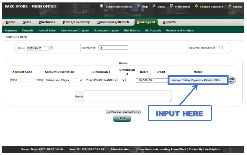Click the Back button

pyautogui.click(x=122, y=118)
